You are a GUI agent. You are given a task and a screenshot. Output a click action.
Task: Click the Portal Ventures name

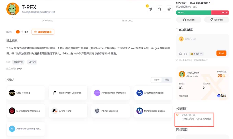tap(110, 111)
